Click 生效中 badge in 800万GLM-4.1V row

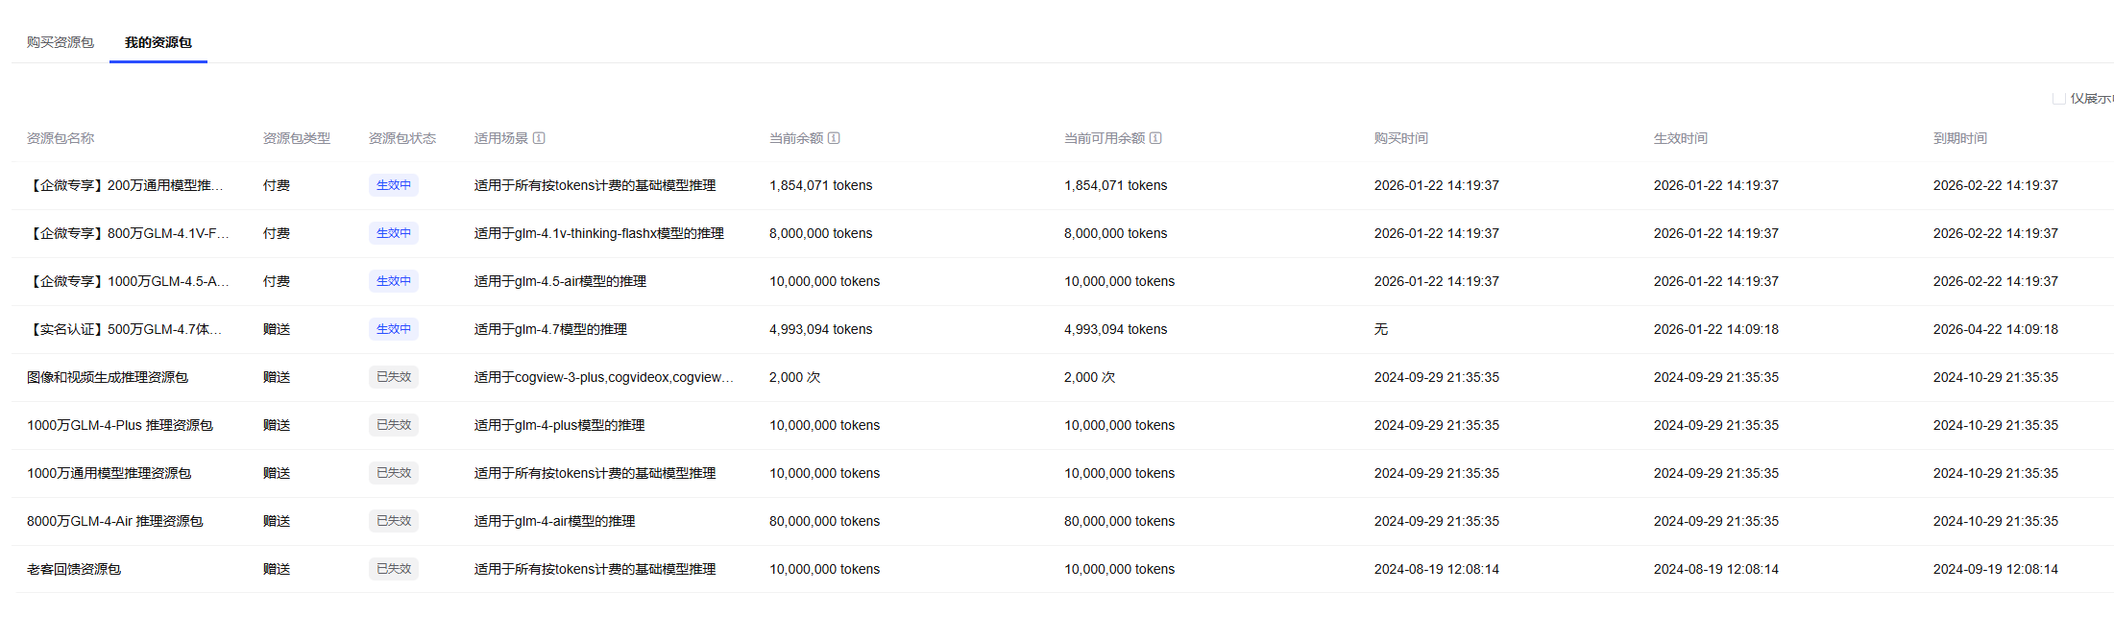pos(394,233)
